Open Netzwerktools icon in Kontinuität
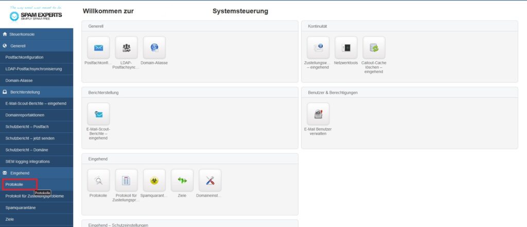This screenshot has width=527, height=227. pos(346,48)
